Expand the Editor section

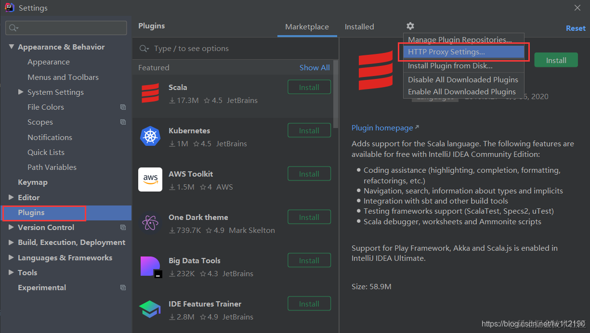11,197
